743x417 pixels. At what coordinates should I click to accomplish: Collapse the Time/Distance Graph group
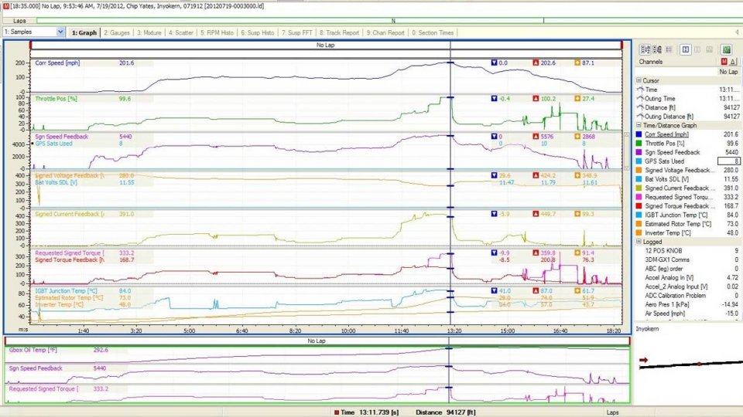click(639, 125)
